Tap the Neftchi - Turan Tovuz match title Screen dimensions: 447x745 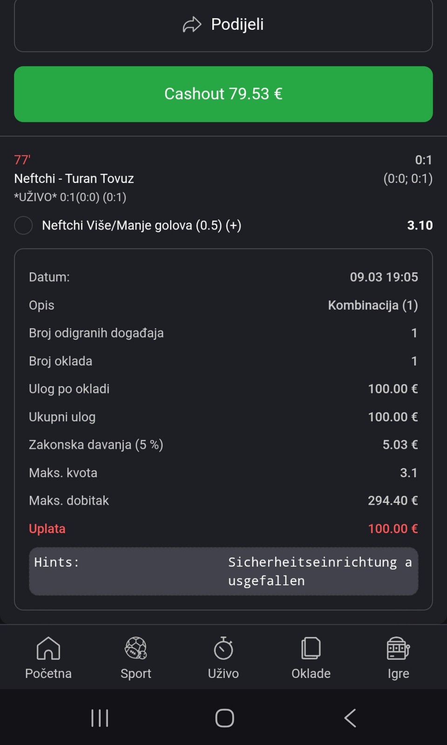click(x=74, y=179)
